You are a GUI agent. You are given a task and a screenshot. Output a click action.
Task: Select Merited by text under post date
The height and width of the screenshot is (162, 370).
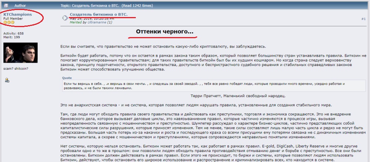point(78,23)
